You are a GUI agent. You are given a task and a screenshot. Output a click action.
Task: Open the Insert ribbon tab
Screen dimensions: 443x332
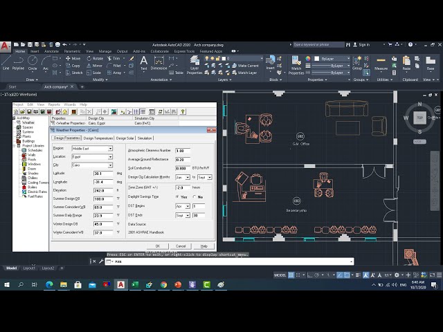[35, 51]
